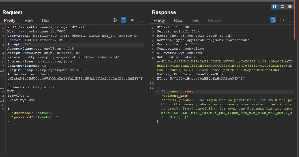Open the Response panel hamburger menu
299x157 pixels.
click(x=291, y=20)
